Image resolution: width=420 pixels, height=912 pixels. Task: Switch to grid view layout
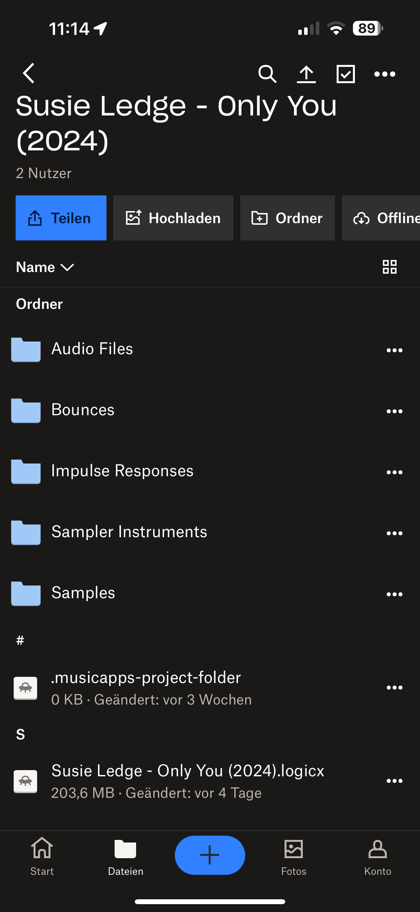390,267
